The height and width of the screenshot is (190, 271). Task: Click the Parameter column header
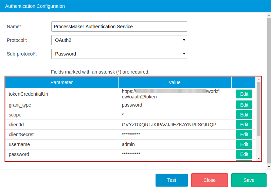pyautogui.click(x=61, y=82)
